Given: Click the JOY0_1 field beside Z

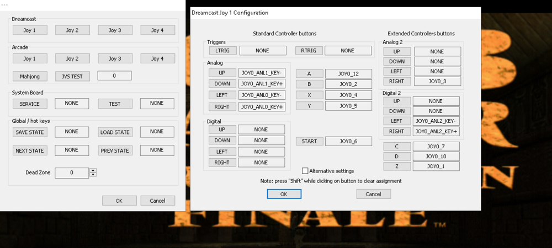Looking at the screenshot, I should tap(436, 166).
